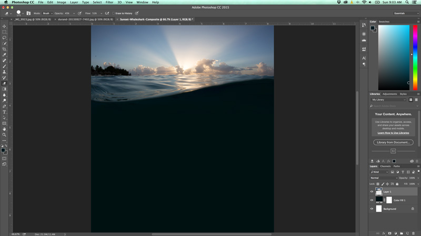Click the Library from Document button

pos(393,142)
